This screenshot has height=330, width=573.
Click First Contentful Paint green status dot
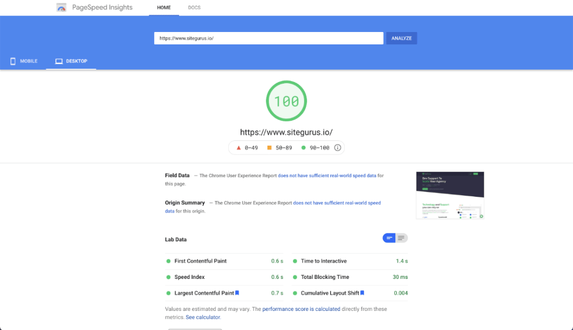[168, 261]
